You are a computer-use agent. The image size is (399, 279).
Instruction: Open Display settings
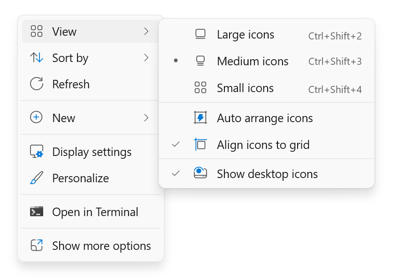(x=91, y=152)
